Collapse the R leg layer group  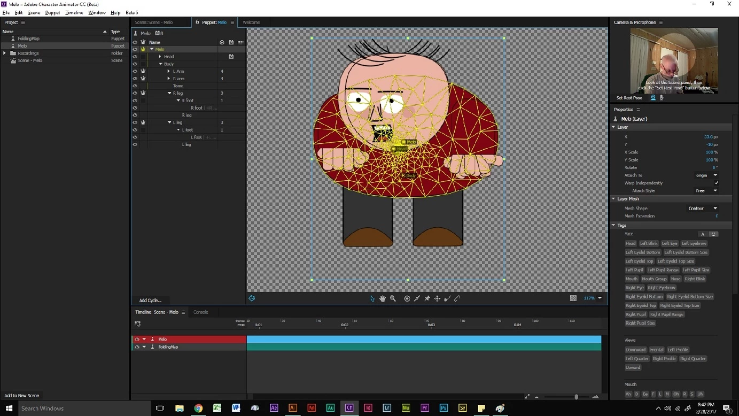tap(169, 93)
